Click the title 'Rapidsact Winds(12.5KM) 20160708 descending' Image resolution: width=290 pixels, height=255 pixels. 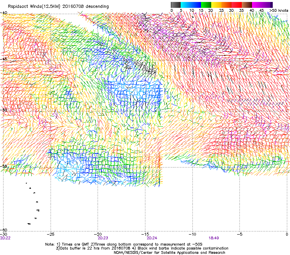click(58, 7)
